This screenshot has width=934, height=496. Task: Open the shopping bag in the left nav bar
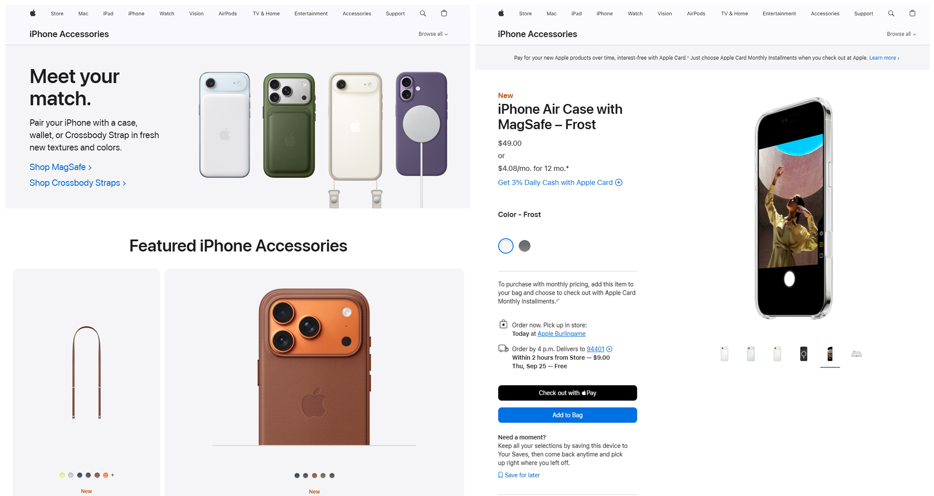pos(444,14)
